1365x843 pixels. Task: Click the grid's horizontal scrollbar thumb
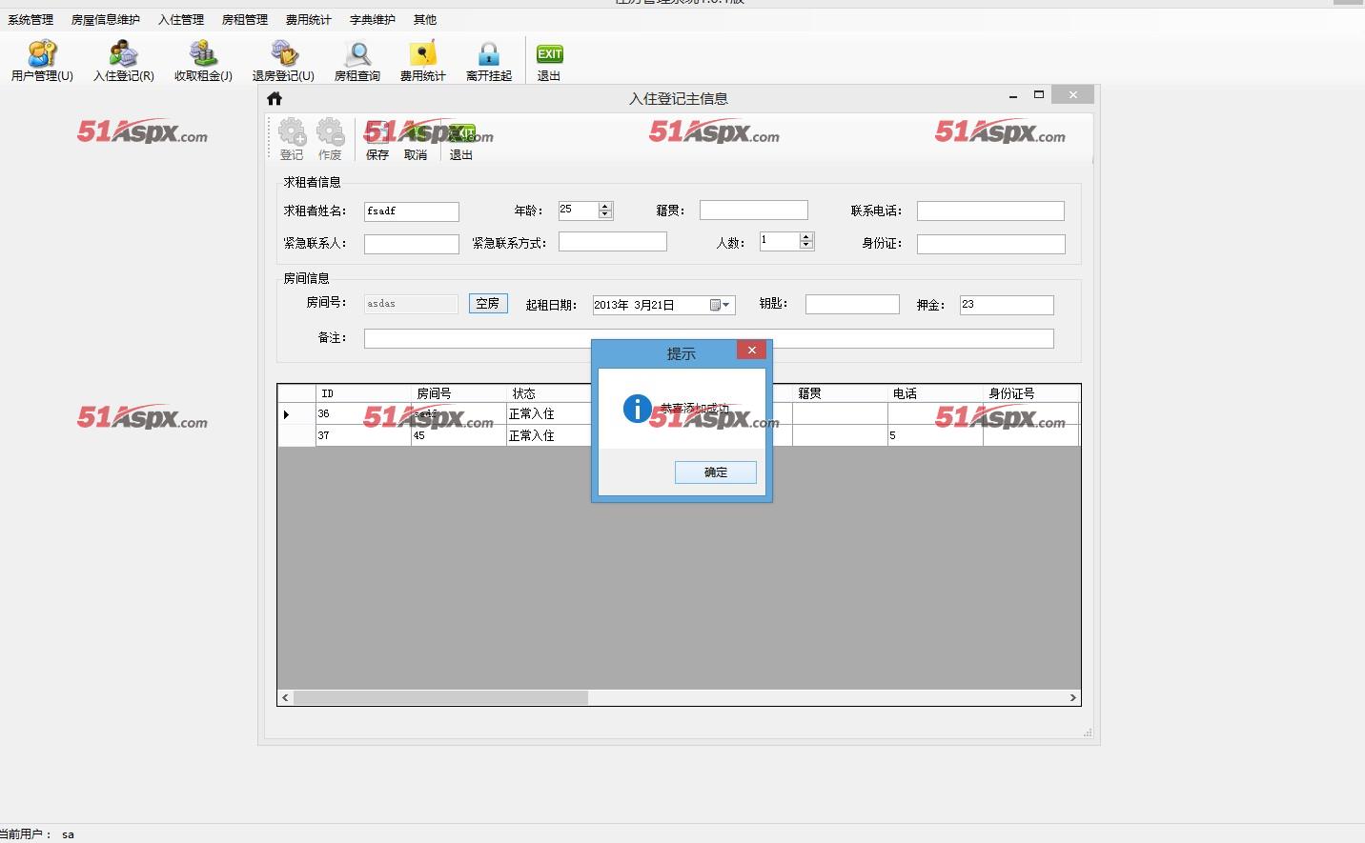440,698
